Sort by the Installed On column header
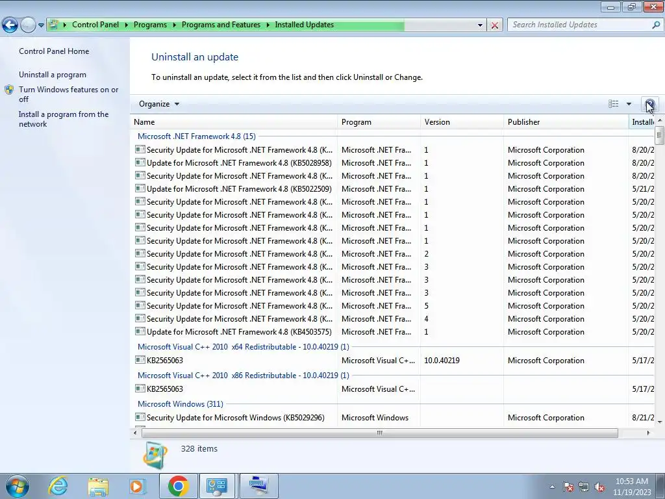Viewport: 665px width, 499px height. pos(642,122)
